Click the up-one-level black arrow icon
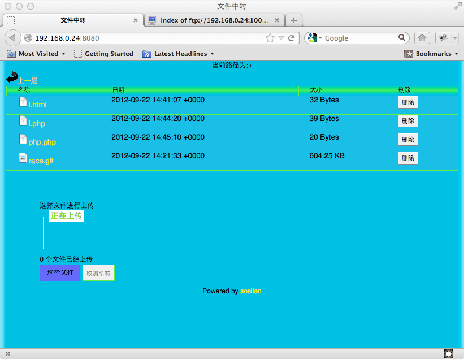Image resolution: width=464 pixels, height=359 pixels. click(12, 79)
